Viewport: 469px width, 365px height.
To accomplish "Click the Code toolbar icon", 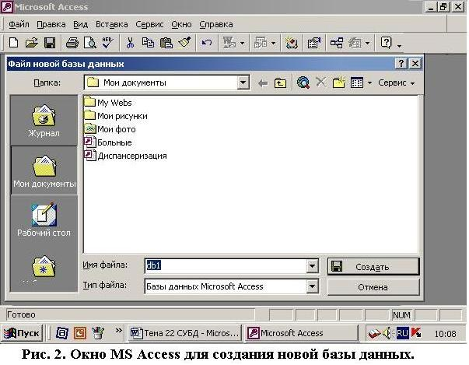I will click(291, 44).
